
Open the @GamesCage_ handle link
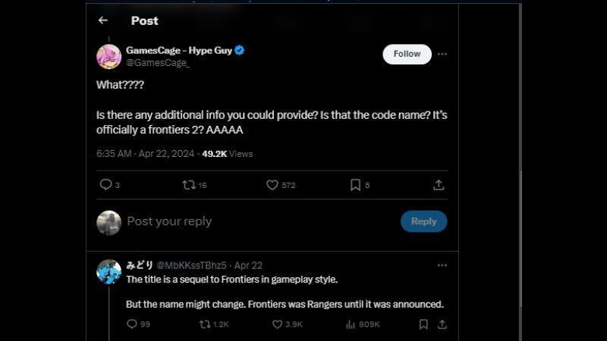click(158, 63)
